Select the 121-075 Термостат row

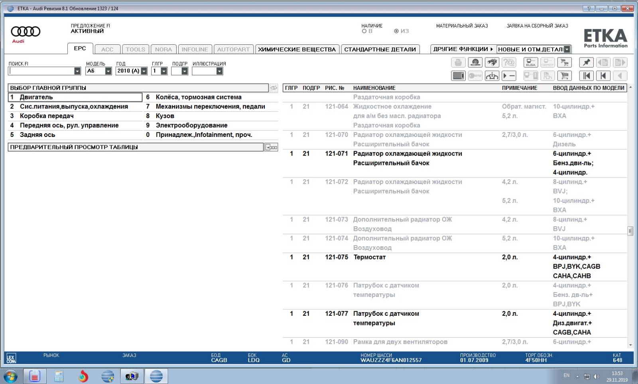(x=455, y=267)
